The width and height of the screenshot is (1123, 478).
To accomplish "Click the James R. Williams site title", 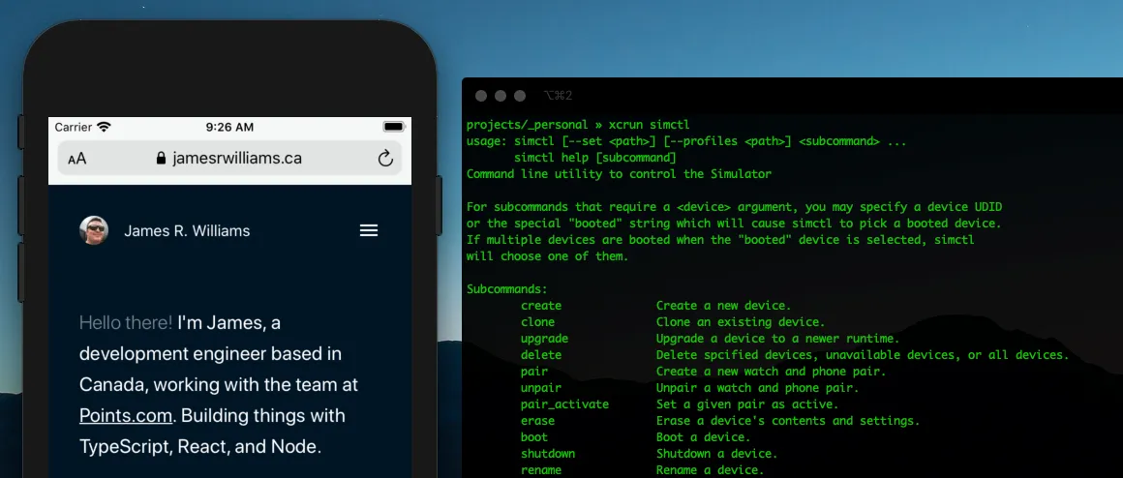I will tap(187, 230).
